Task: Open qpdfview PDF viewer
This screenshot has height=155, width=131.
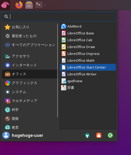Action: tap(88, 81)
